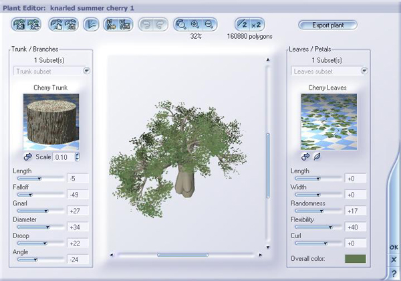Click the Angle slider

(40, 260)
